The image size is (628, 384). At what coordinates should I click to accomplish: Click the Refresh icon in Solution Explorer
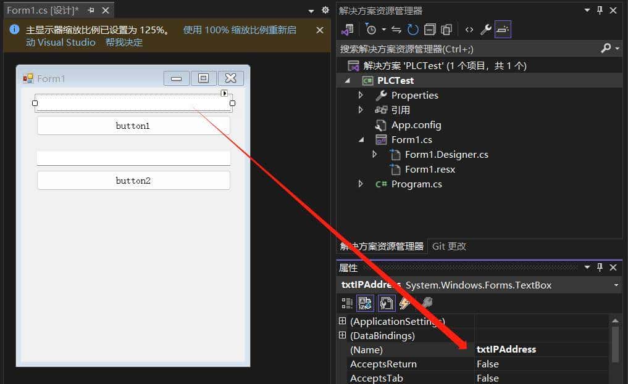point(412,29)
